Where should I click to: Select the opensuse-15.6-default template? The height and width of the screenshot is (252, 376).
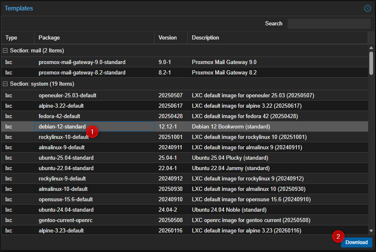pyautogui.click(x=83, y=199)
